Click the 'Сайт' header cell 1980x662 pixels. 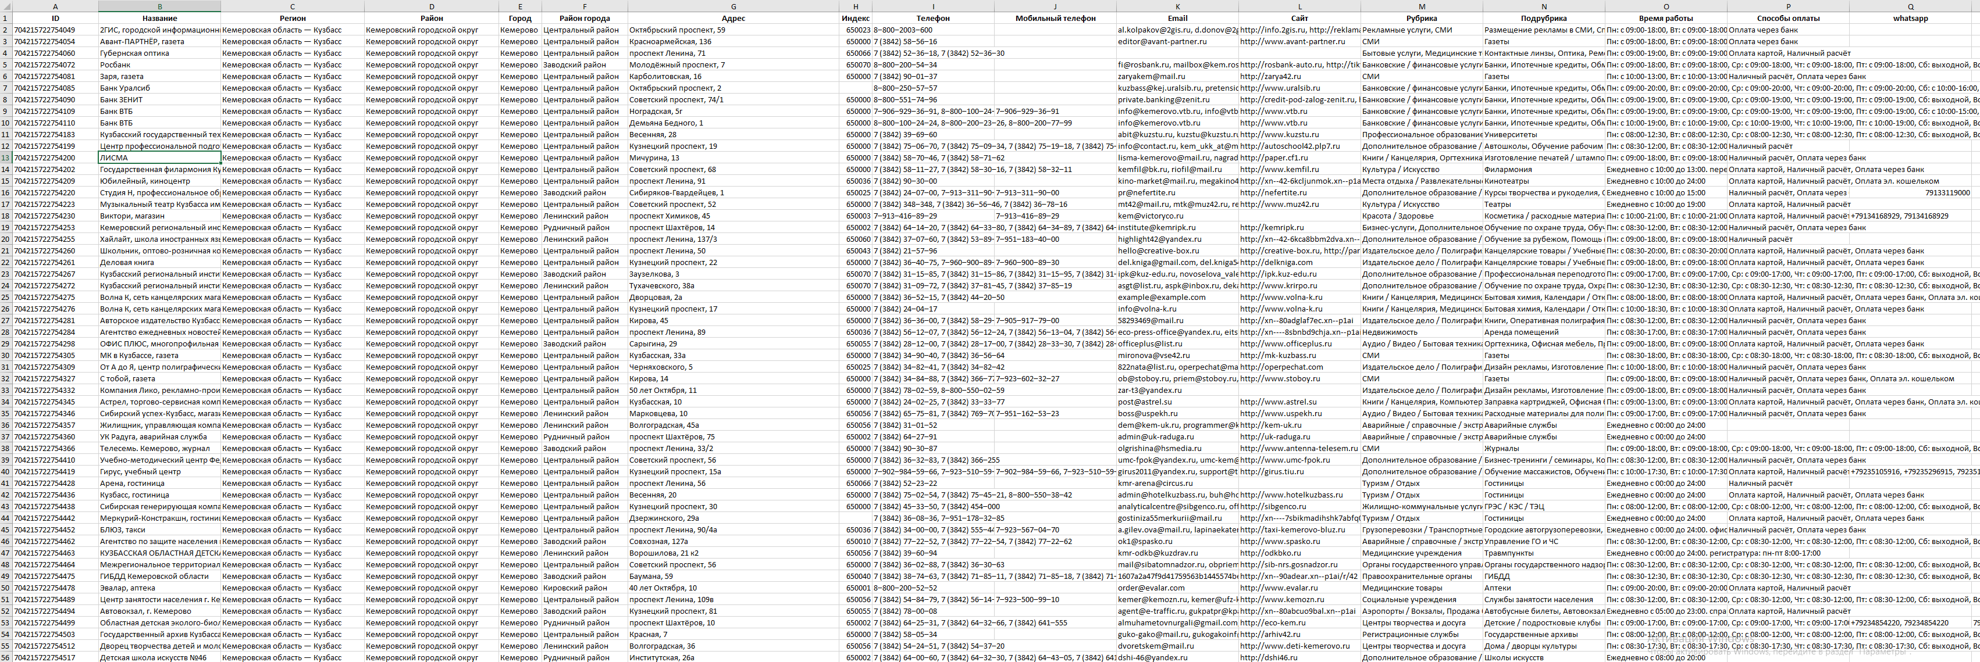tap(1299, 19)
